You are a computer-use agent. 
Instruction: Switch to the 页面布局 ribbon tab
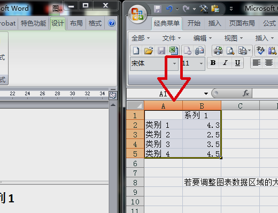(242, 23)
